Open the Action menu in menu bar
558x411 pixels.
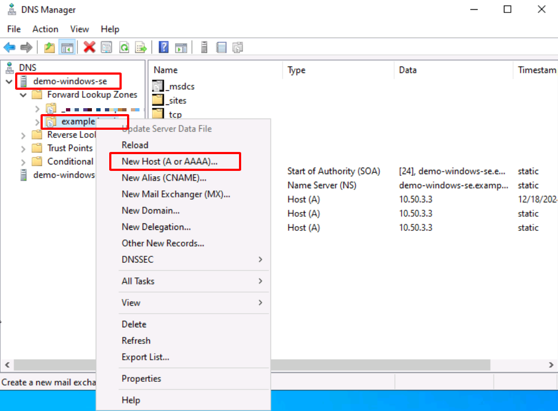(45, 29)
